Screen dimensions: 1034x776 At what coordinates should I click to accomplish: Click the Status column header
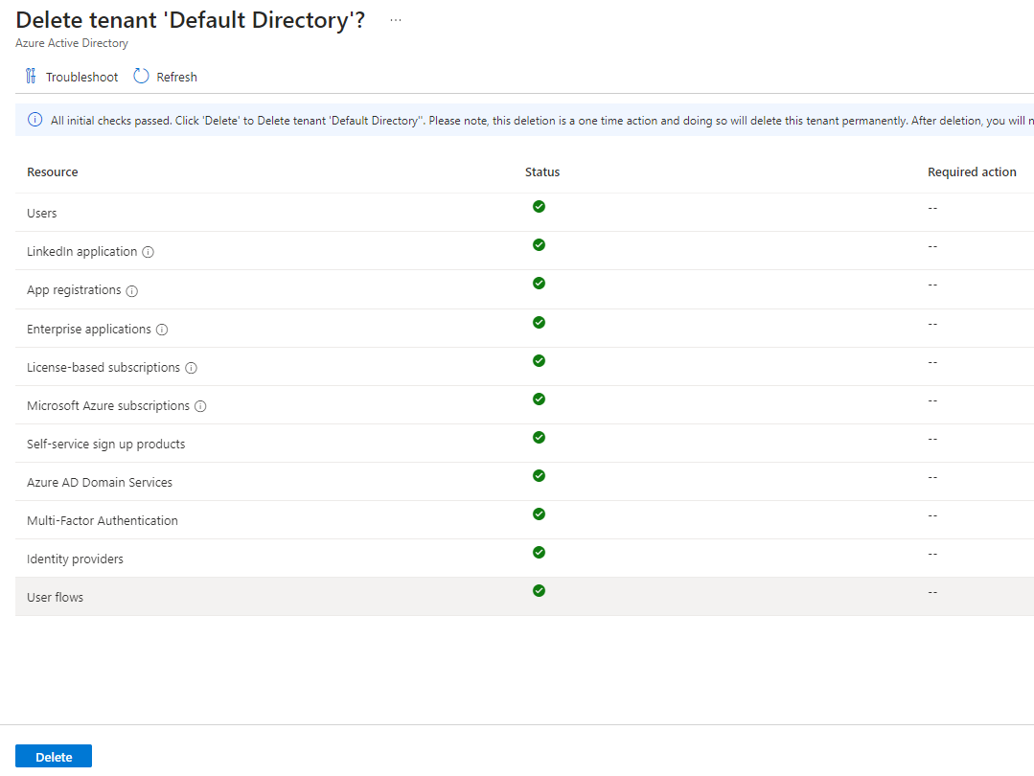pos(541,171)
